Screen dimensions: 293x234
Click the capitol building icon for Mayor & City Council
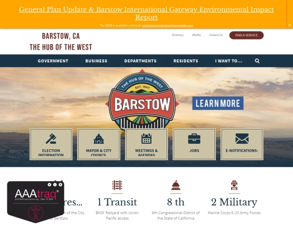(99, 138)
